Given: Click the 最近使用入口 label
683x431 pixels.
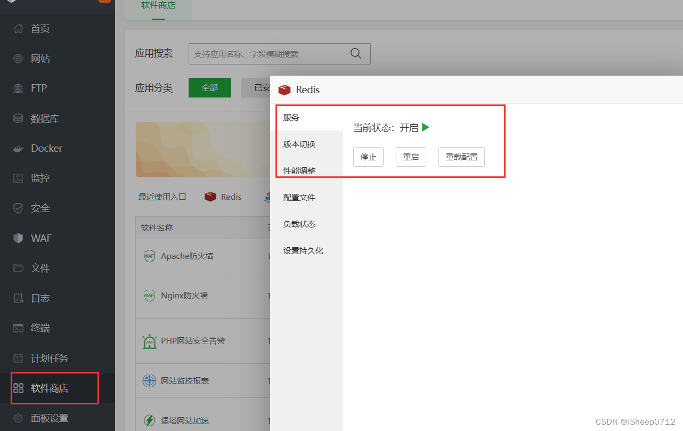Looking at the screenshot, I should coord(162,197).
